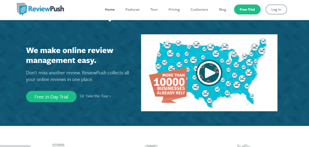
Task: Click the browser window icon below the banner
Action: pyautogui.click(x=58, y=145)
